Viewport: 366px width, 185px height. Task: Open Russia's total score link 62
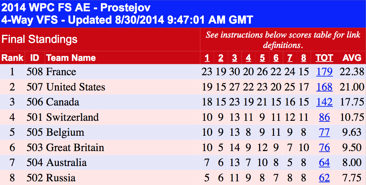324,178
